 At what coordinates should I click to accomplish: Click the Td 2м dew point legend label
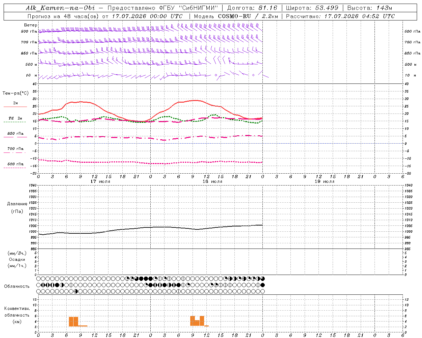point(15,118)
